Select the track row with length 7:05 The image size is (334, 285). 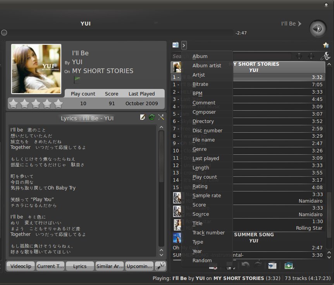click(x=248, y=85)
